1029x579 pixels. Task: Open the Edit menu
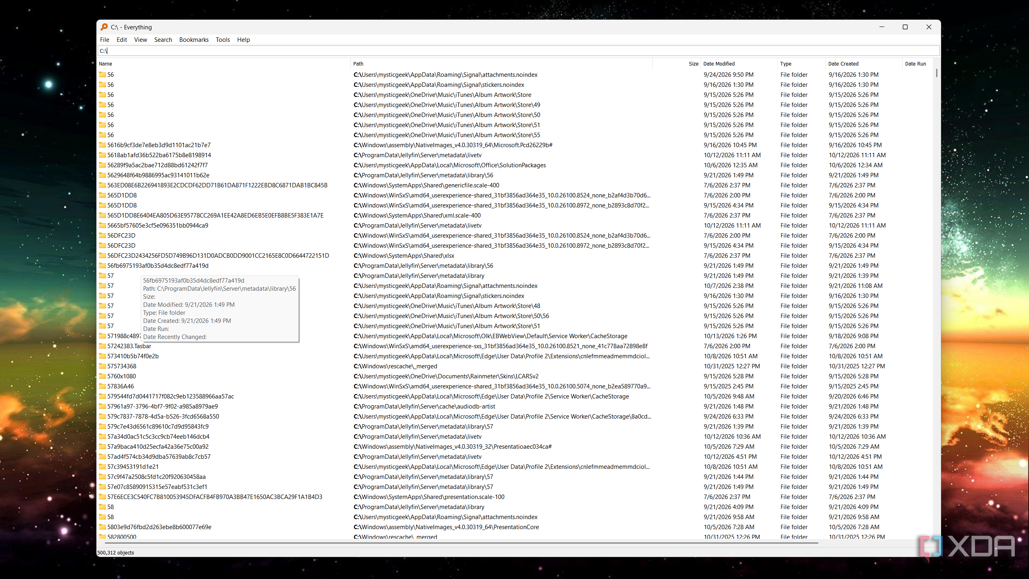[121, 39]
